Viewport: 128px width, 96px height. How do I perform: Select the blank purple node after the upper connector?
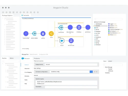pyautogui.click(x=70, y=27)
